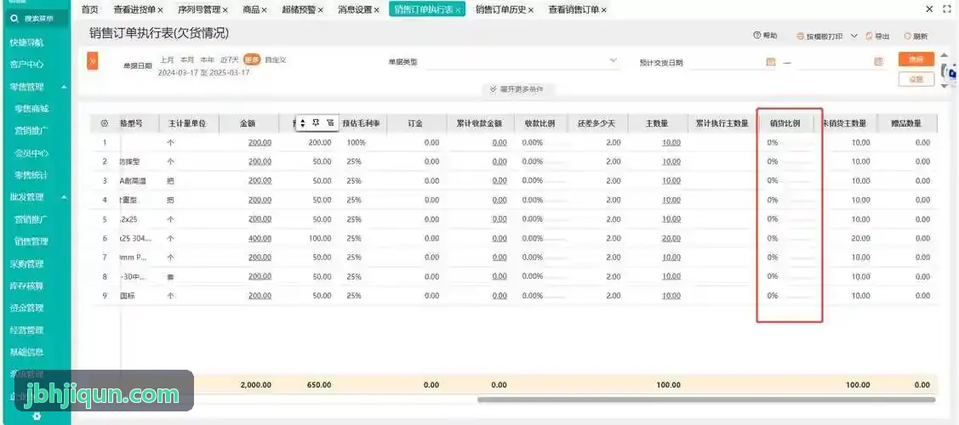Image resolution: width=959 pixels, height=425 pixels.
Task: Click the 按模板打印 button
Action: [819, 37]
